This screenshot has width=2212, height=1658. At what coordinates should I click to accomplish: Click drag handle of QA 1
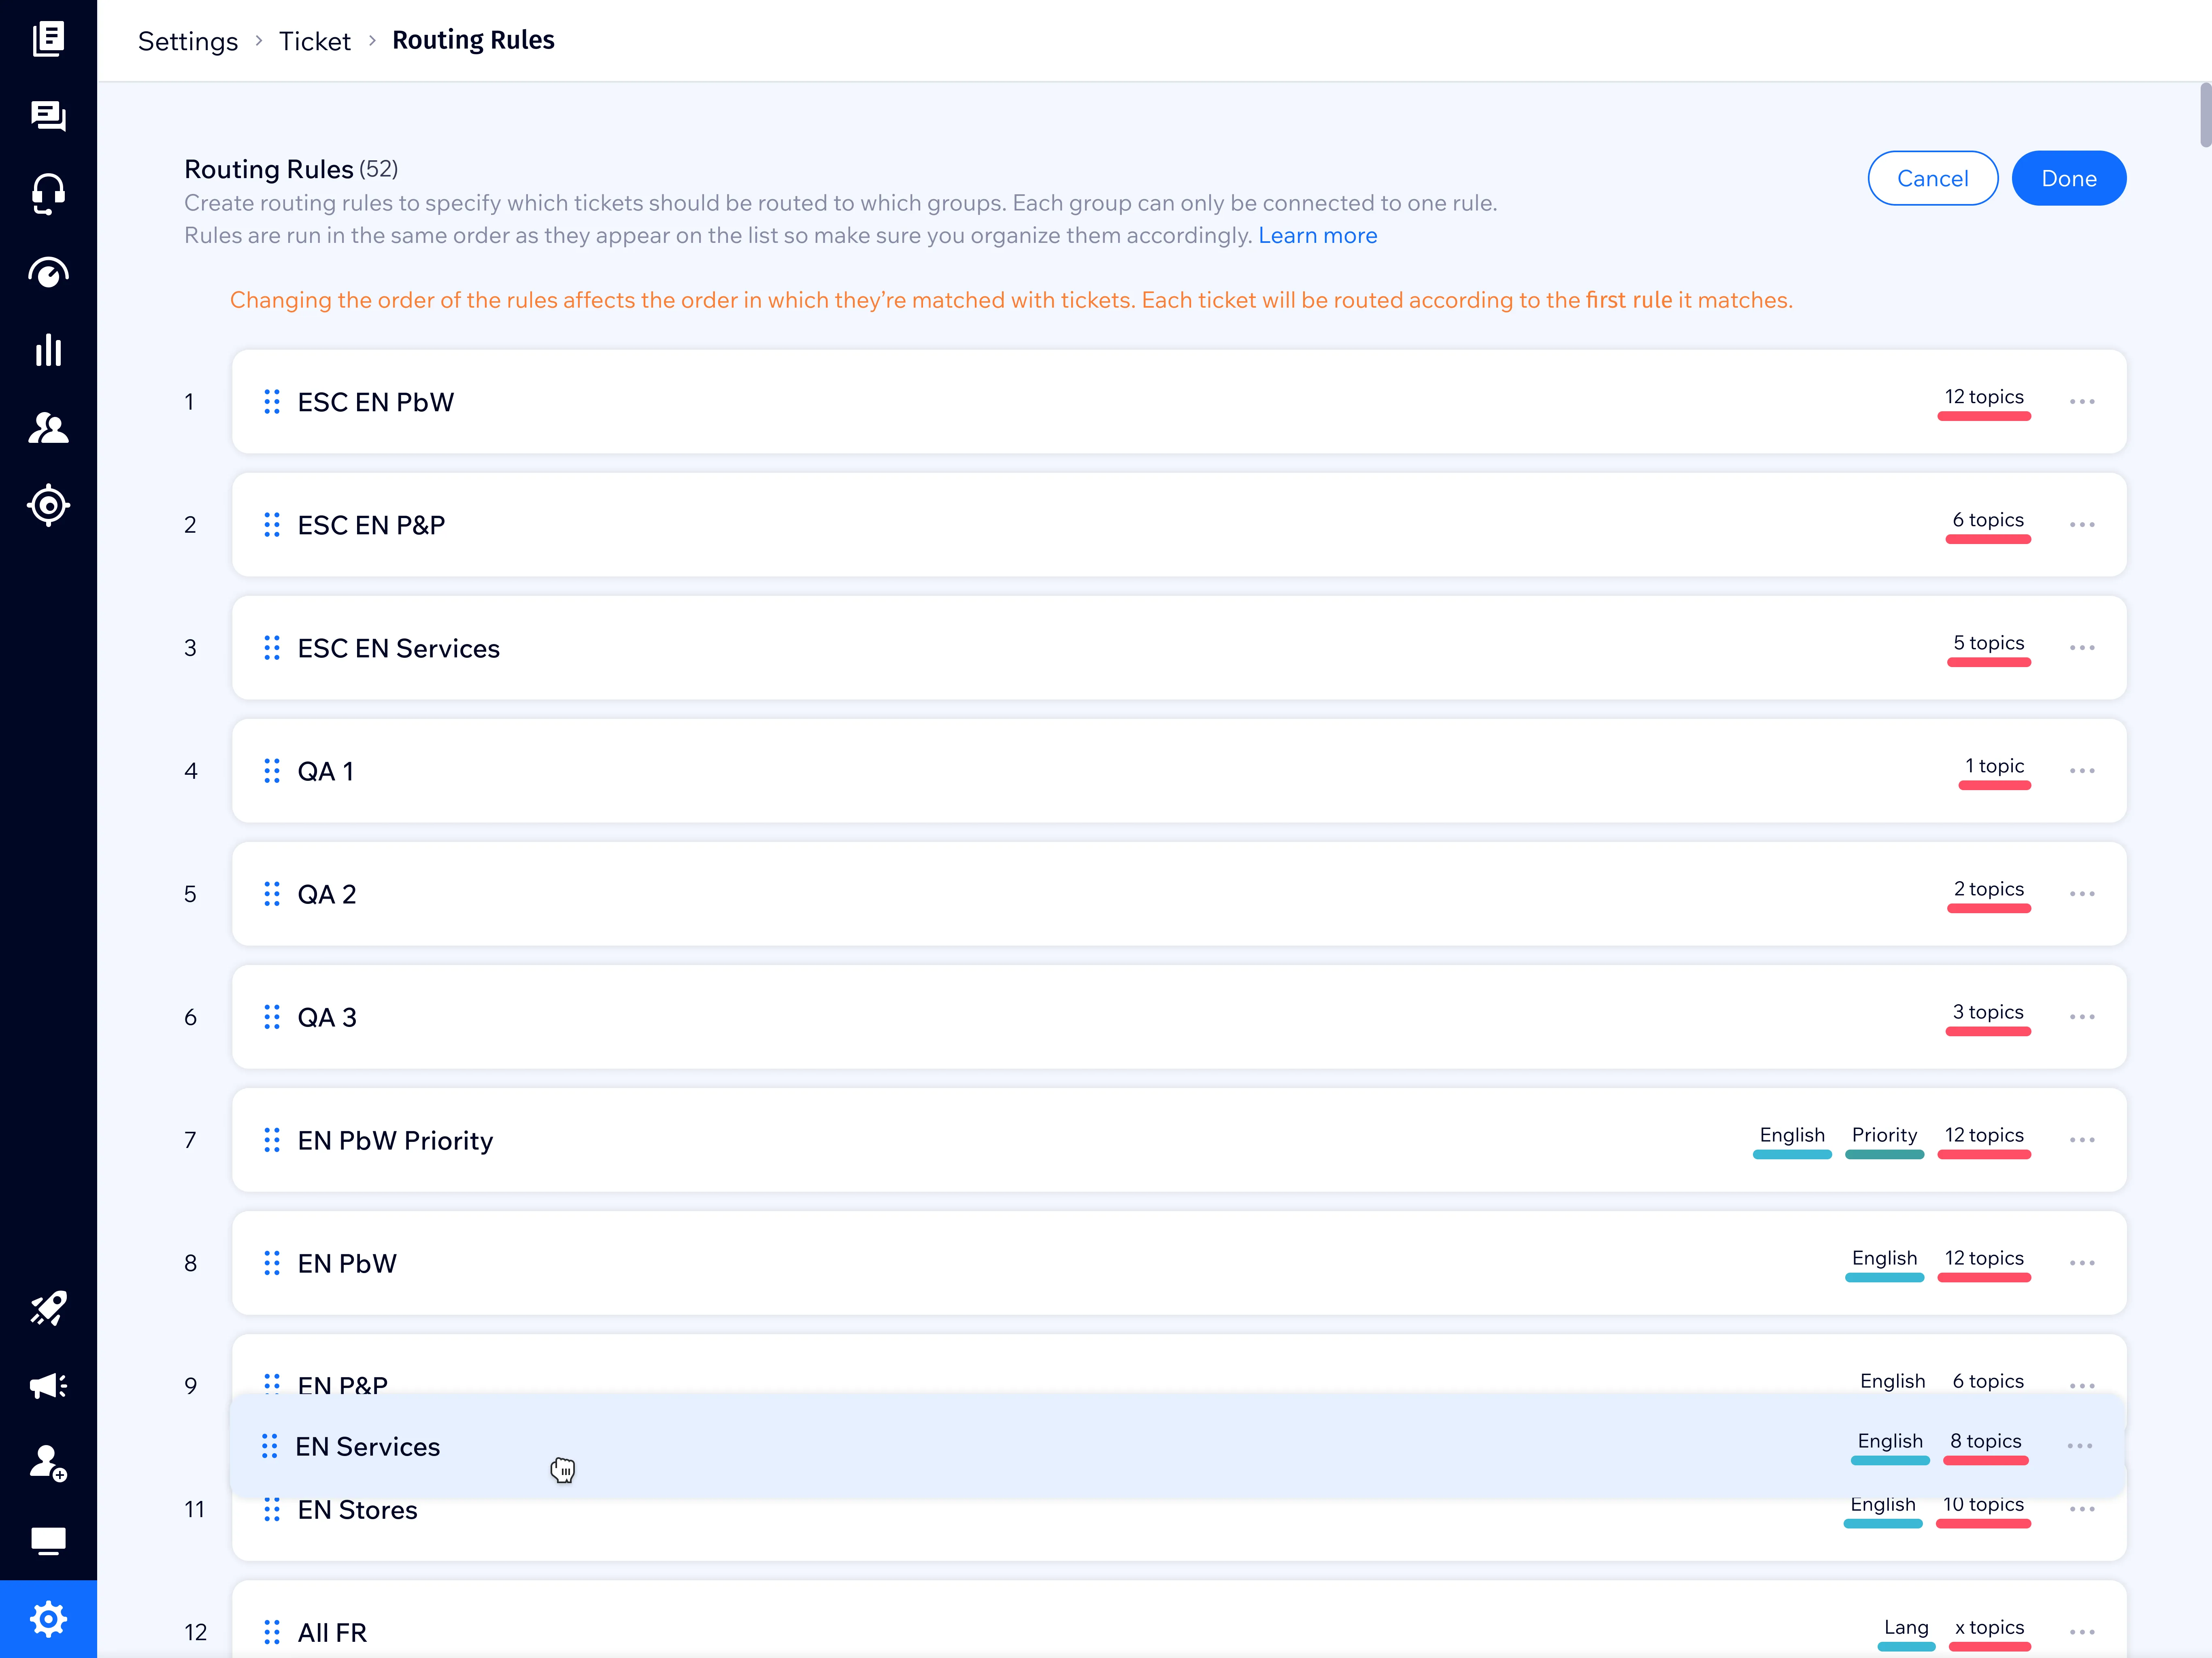point(272,771)
